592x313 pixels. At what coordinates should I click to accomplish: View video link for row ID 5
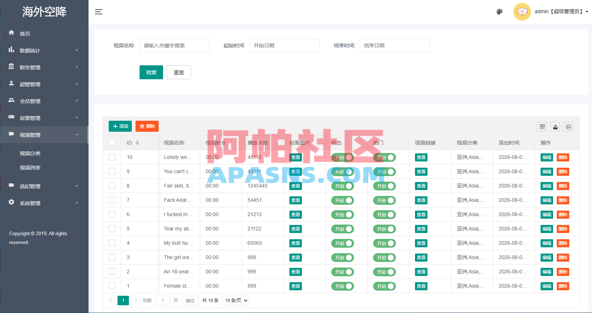(x=421, y=229)
